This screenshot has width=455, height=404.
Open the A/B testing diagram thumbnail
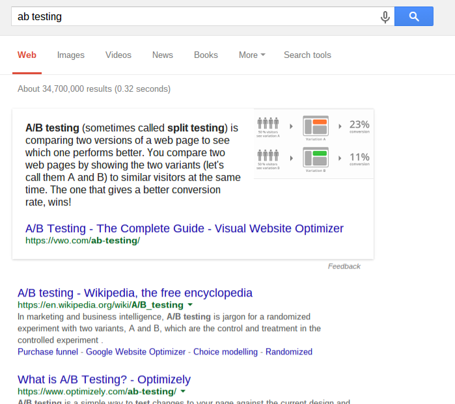point(313,144)
